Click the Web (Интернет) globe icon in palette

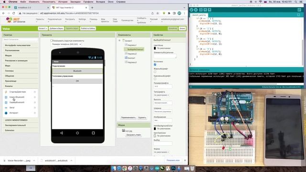pos(6,113)
